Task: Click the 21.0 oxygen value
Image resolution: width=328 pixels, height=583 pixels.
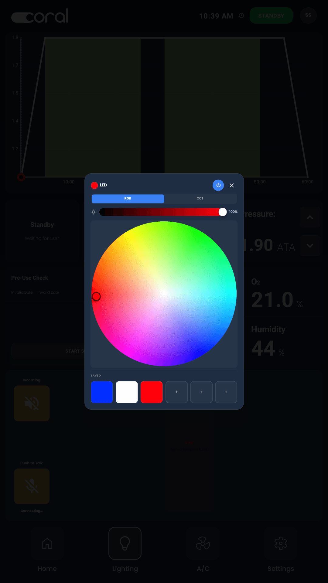Action: [272, 300]
